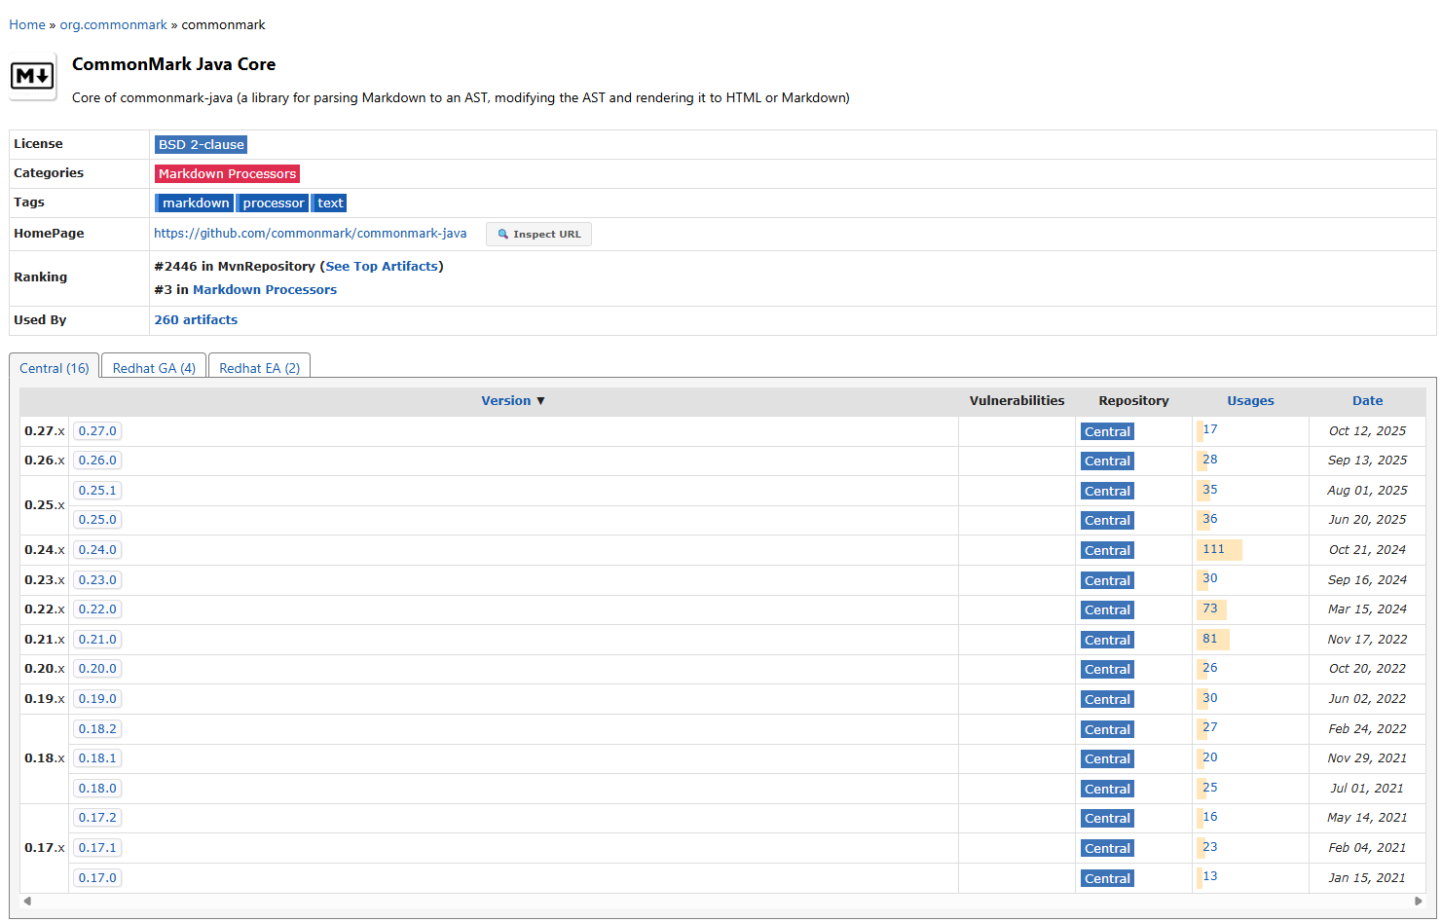Screen dimensions: 1442x922
Task: Sort by Date column header
Action: [1367, 400]
